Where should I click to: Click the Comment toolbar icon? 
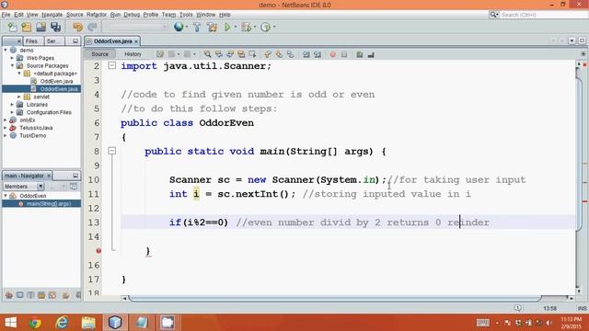coord(360,54)
